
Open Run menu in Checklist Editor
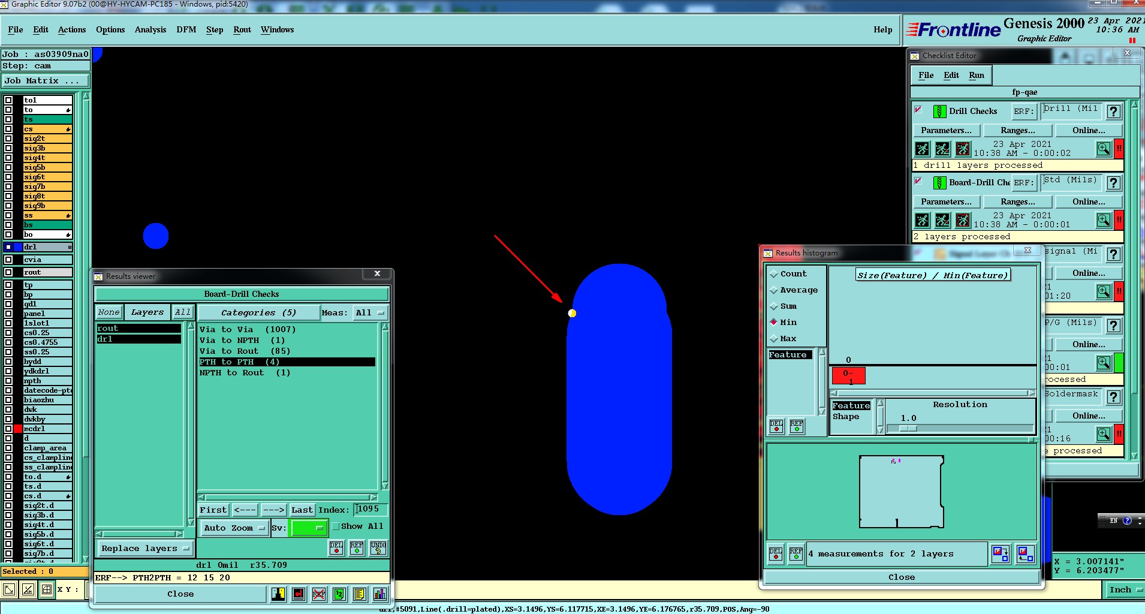pyautogui.click(x=977, y=75)
